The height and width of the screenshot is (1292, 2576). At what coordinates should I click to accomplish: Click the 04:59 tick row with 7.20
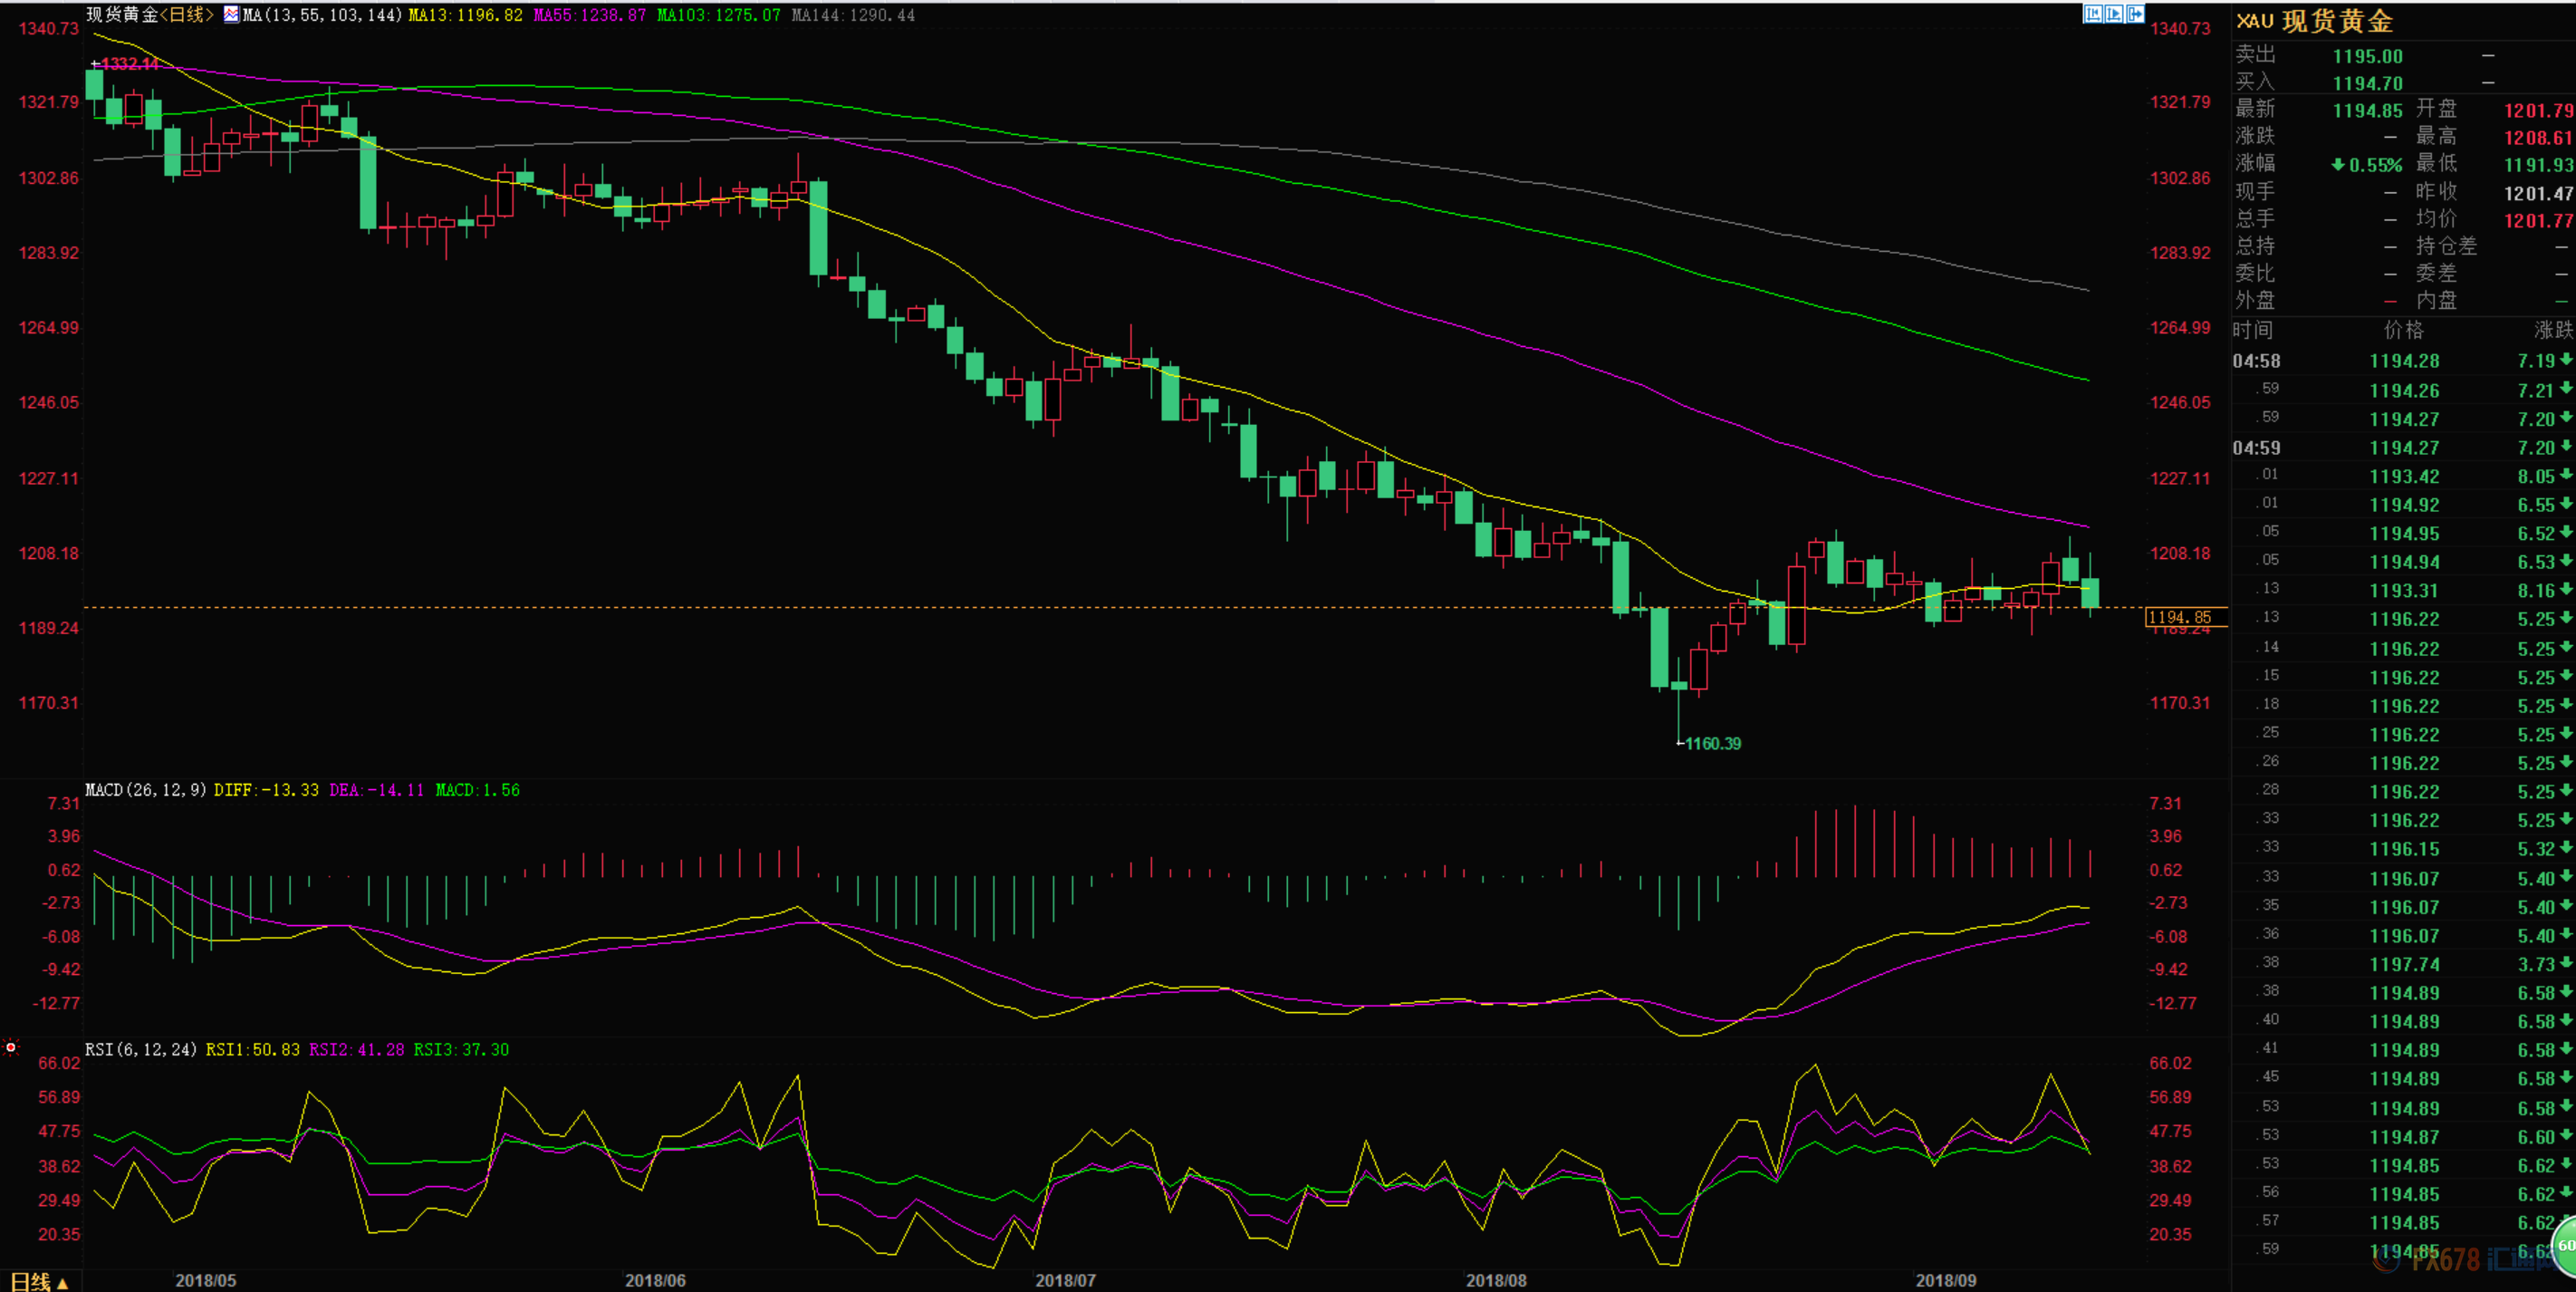pos(2404,448)
